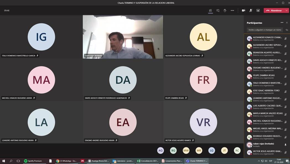The height and width of the screenshot is (164, 290).
Task: Open the meeting chat panel
Action: click(x=218, y=10)
